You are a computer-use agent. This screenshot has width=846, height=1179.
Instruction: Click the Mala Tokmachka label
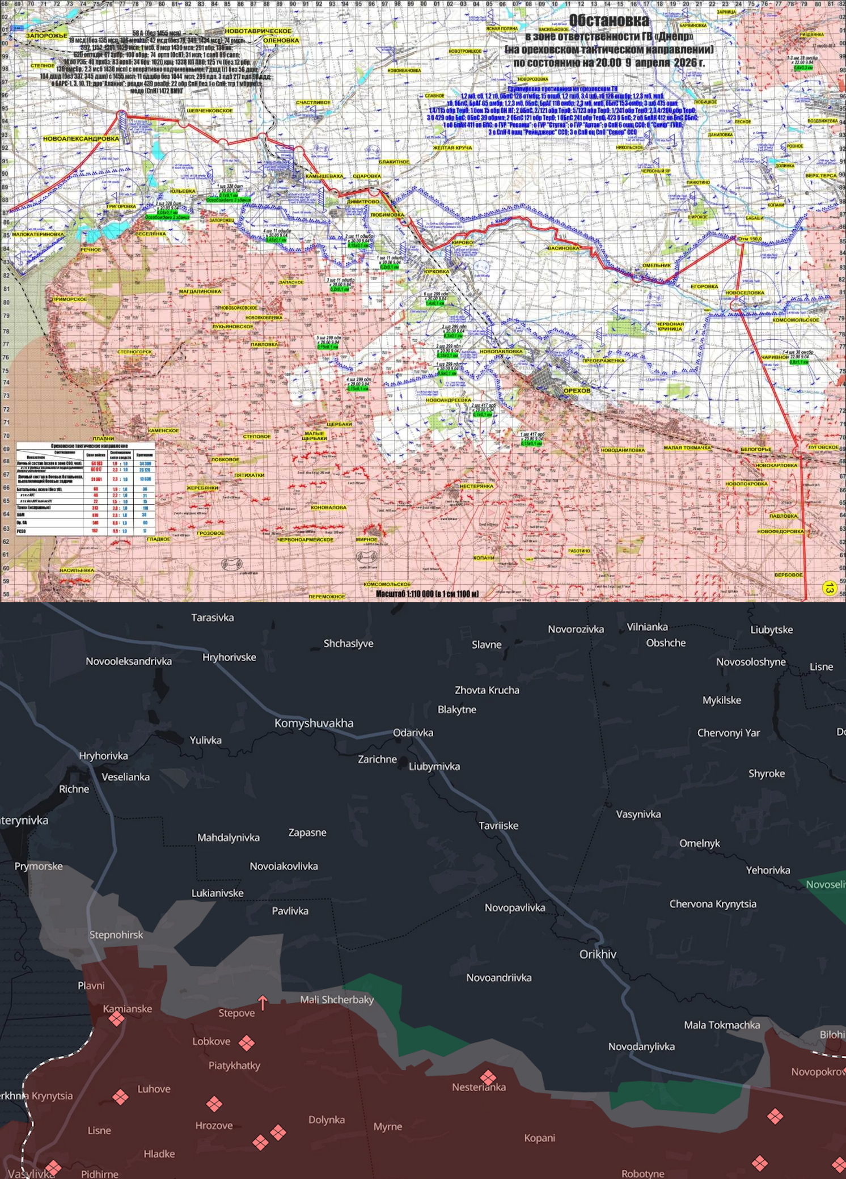click(x=722, y=1025)
